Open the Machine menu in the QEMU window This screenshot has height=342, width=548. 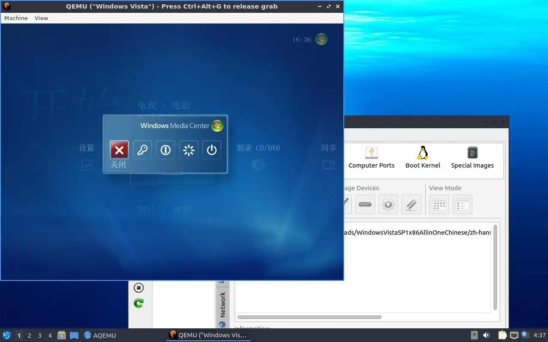click(16, 18)
